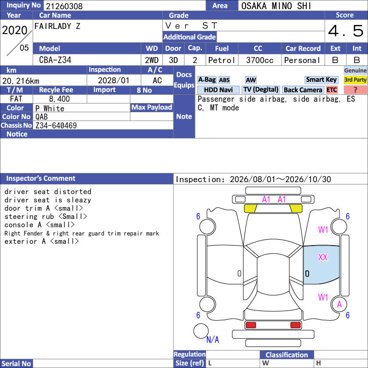The height and width of the screenshot is (368, 368).
Task: Click the yellow 3rd Party tag
Action: point(355,80)
